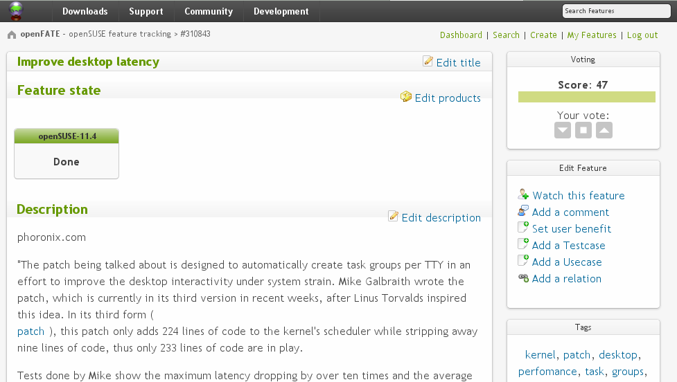
Task: Click the Add a comment icon
Action: click(x=523, y=211)
